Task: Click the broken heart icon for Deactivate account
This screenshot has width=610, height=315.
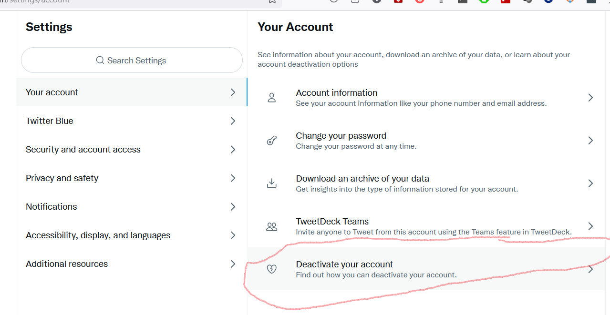Action: click(x=272, y=269)
